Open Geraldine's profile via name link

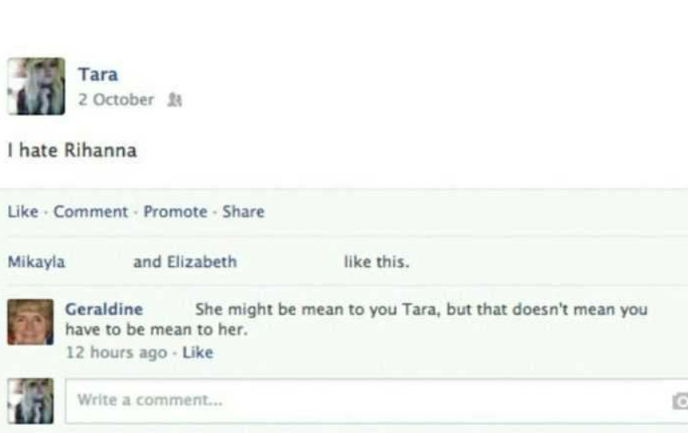(104, 309)
